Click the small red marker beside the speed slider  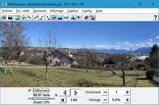click(x=56, y=95)
